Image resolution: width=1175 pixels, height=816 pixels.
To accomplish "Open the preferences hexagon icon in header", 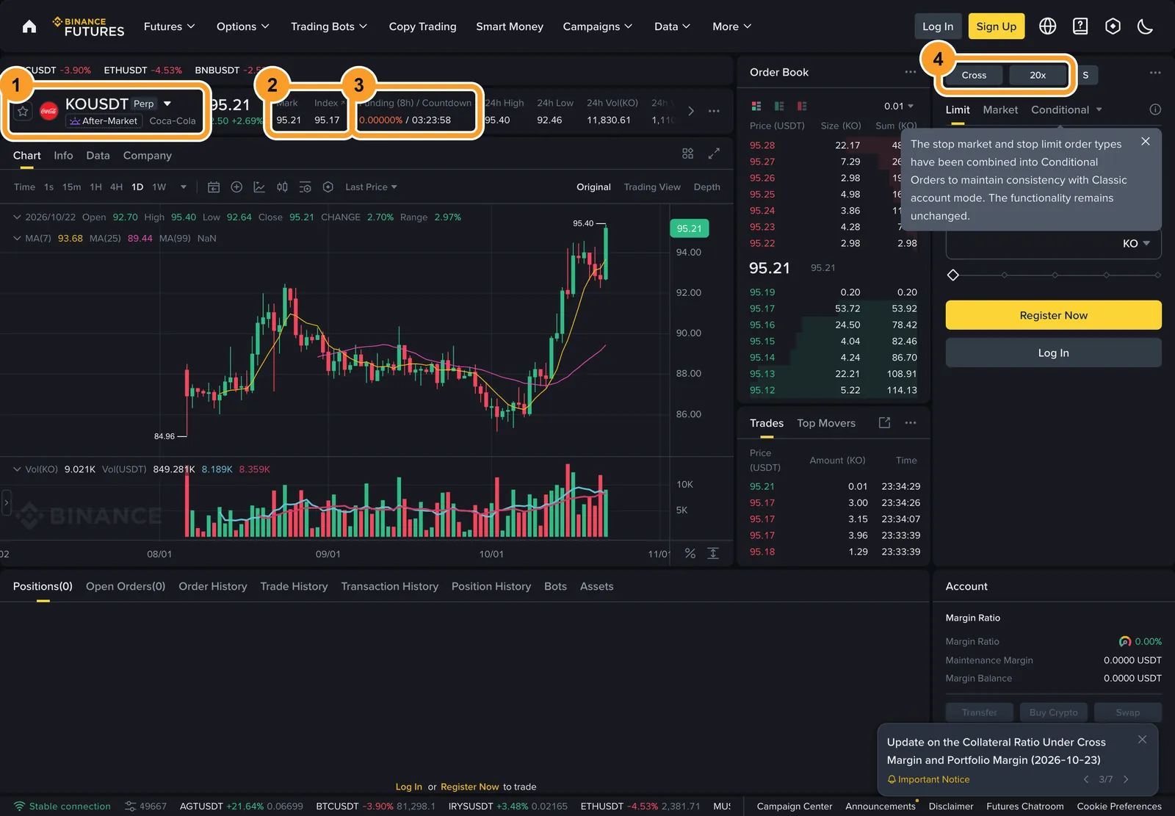I will tap(1113, 26).
